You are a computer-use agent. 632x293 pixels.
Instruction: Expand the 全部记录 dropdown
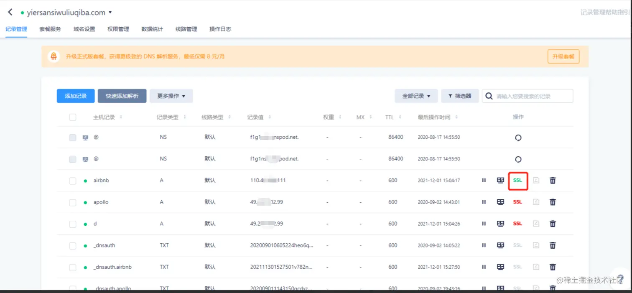416,96
